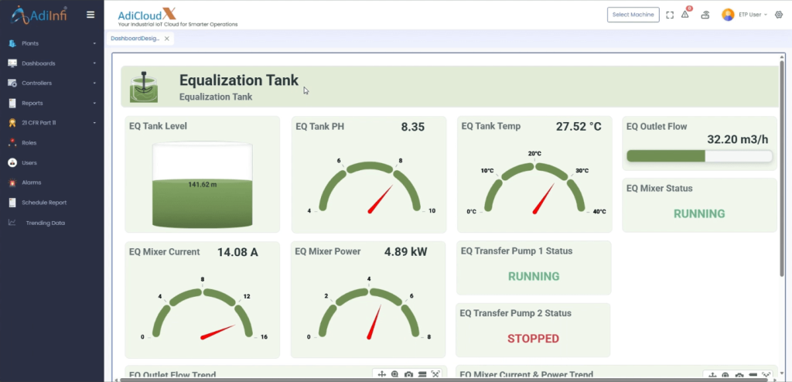Click the Equalization Tank mixer image
This screenshot has width=792, height=382.
(x=144, y=87)
